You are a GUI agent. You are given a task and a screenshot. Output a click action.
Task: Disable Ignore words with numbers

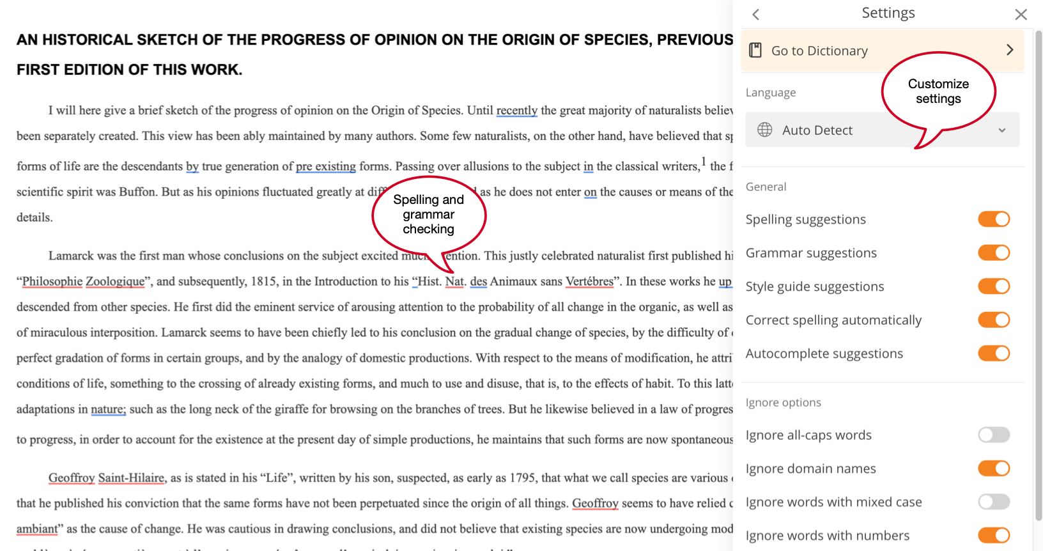tap(994, 536)
